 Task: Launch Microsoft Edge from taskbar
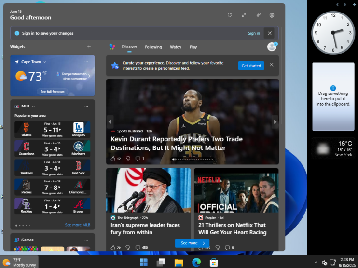pos(196,262)
